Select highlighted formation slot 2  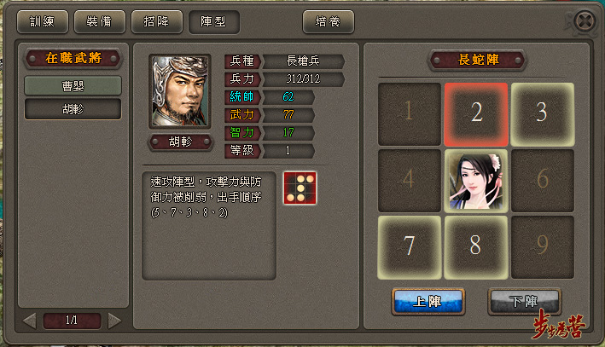[x=476, y=114]
